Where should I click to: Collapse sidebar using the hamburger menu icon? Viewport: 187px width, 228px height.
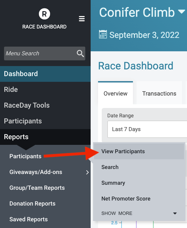82,19
